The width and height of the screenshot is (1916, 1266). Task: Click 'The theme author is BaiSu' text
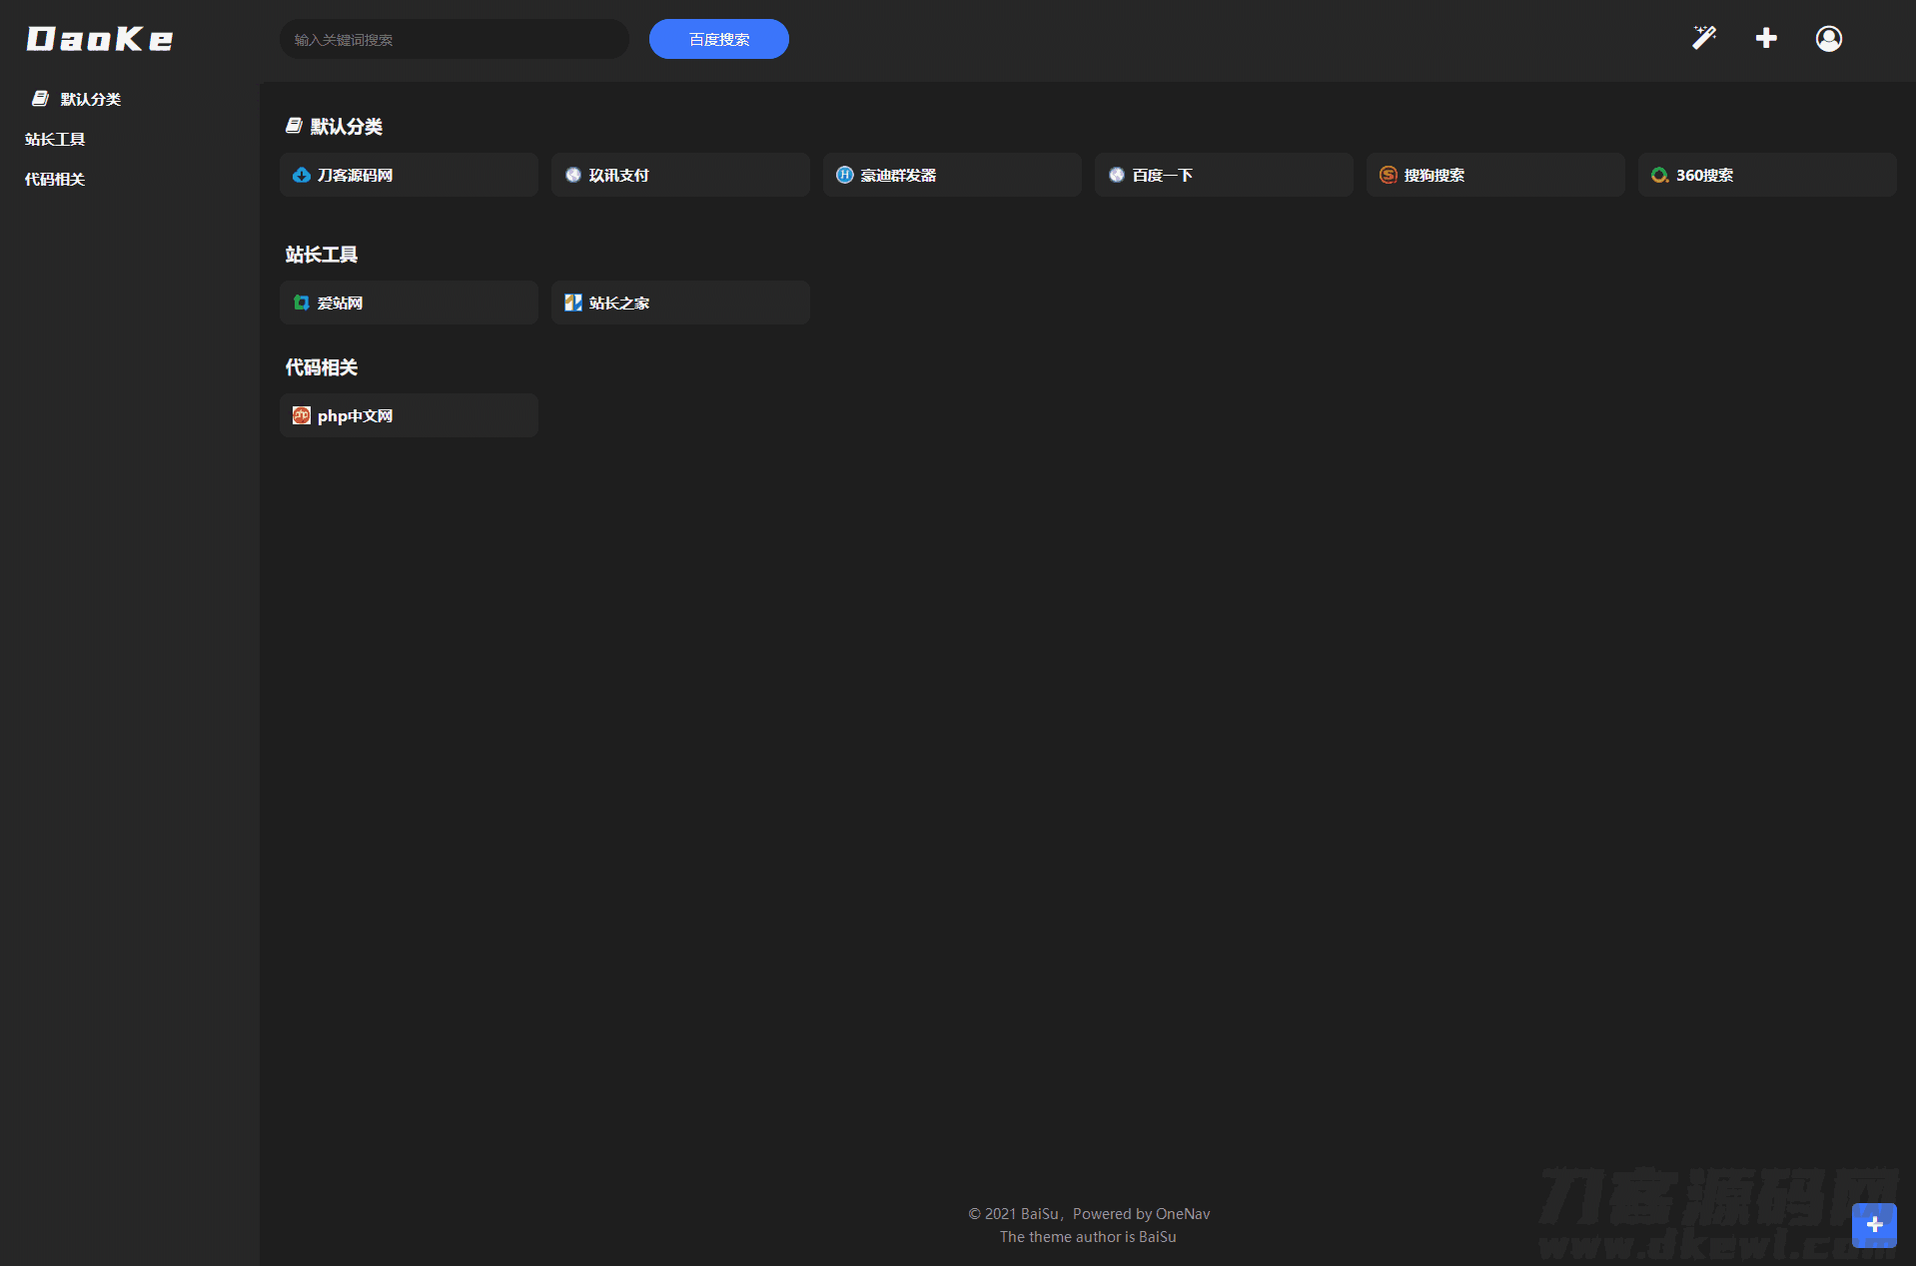point(1088,1237)
